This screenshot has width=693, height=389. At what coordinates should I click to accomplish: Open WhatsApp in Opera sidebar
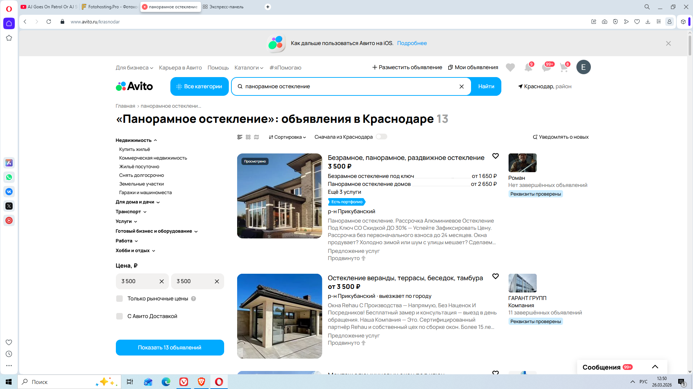point(9,177)
